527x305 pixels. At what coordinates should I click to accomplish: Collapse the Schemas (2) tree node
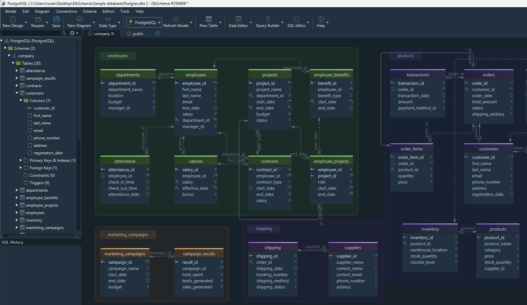[x=5, y=48]
